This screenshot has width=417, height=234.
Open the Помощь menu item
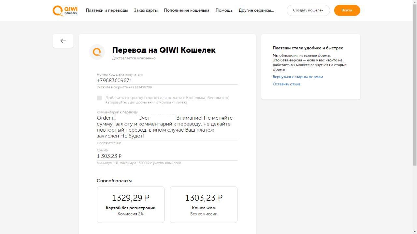coord(224,10)
